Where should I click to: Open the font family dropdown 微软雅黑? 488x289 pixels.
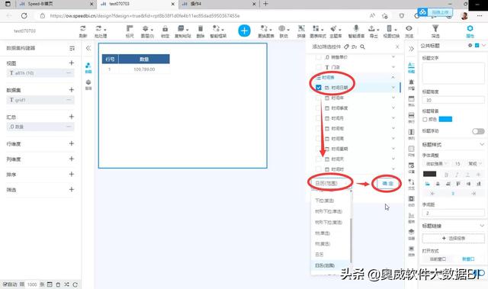pos(436,164)
